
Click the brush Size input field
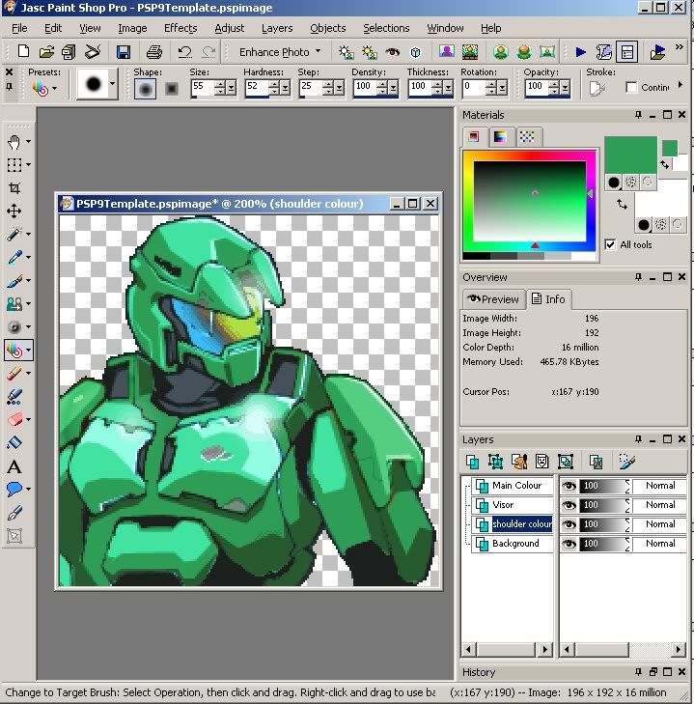tap(202, 87)
